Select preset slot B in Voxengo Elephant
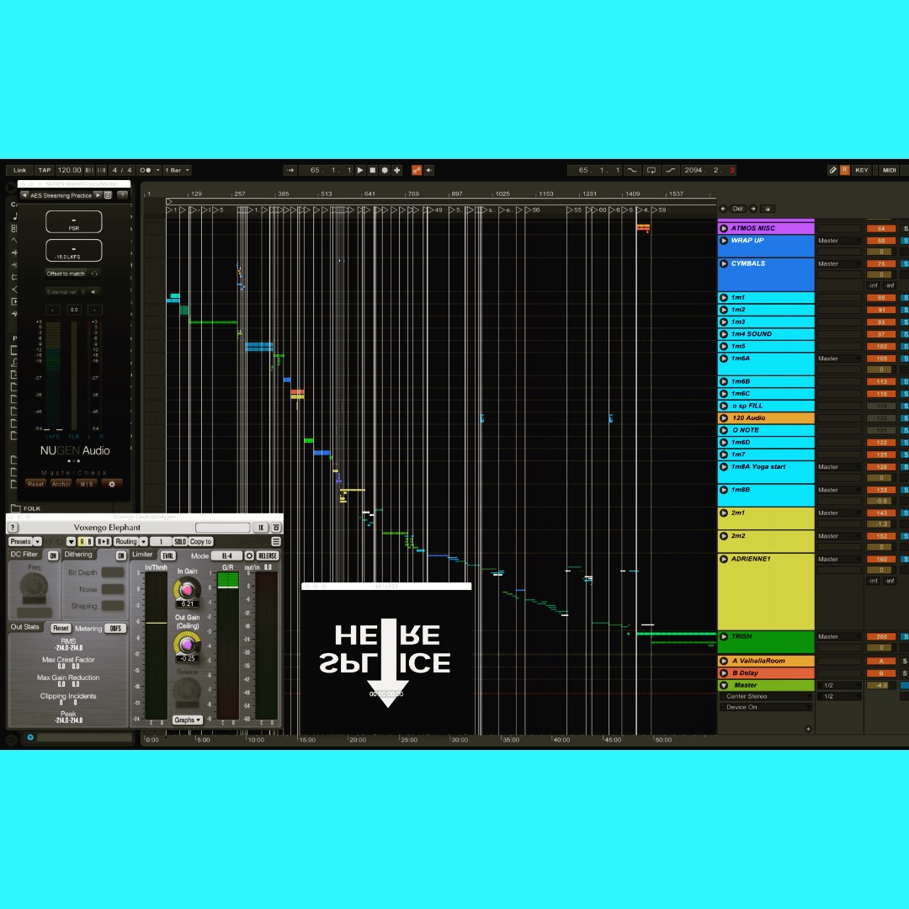Screen dimensions: 909x909 [89, 541]
